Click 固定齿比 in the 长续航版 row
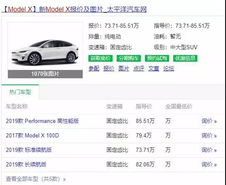This screenshot has width=226, height=185. (117, 165)
